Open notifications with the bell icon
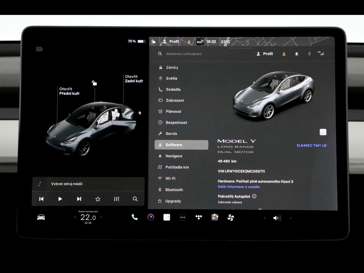This screenshot has height=273, width=364. tap(296, 54)
